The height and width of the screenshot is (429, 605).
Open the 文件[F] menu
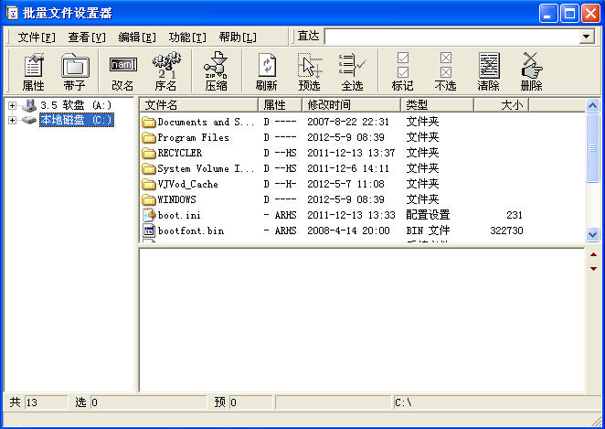(x=37, y=38)
